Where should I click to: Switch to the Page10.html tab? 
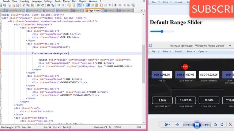tap(94, 11)
